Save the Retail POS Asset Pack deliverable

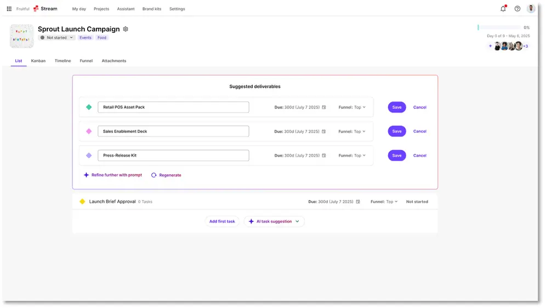click(396, 107)
